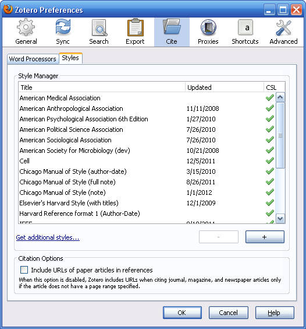
Task: Click the style list scrollbar thumb
Action: [x=280, y=135]
